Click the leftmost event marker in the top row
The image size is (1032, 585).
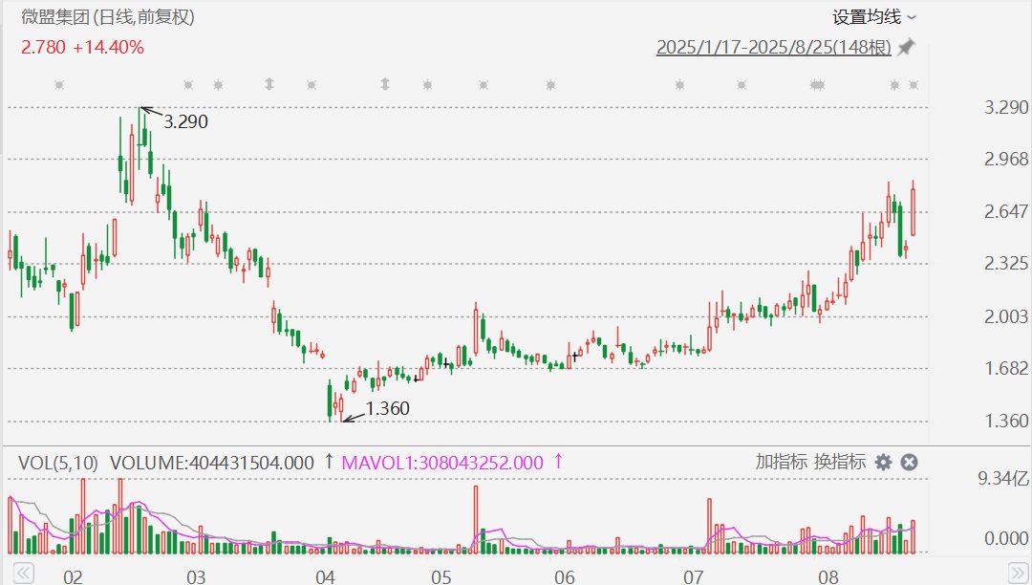(x=59, y=85)
